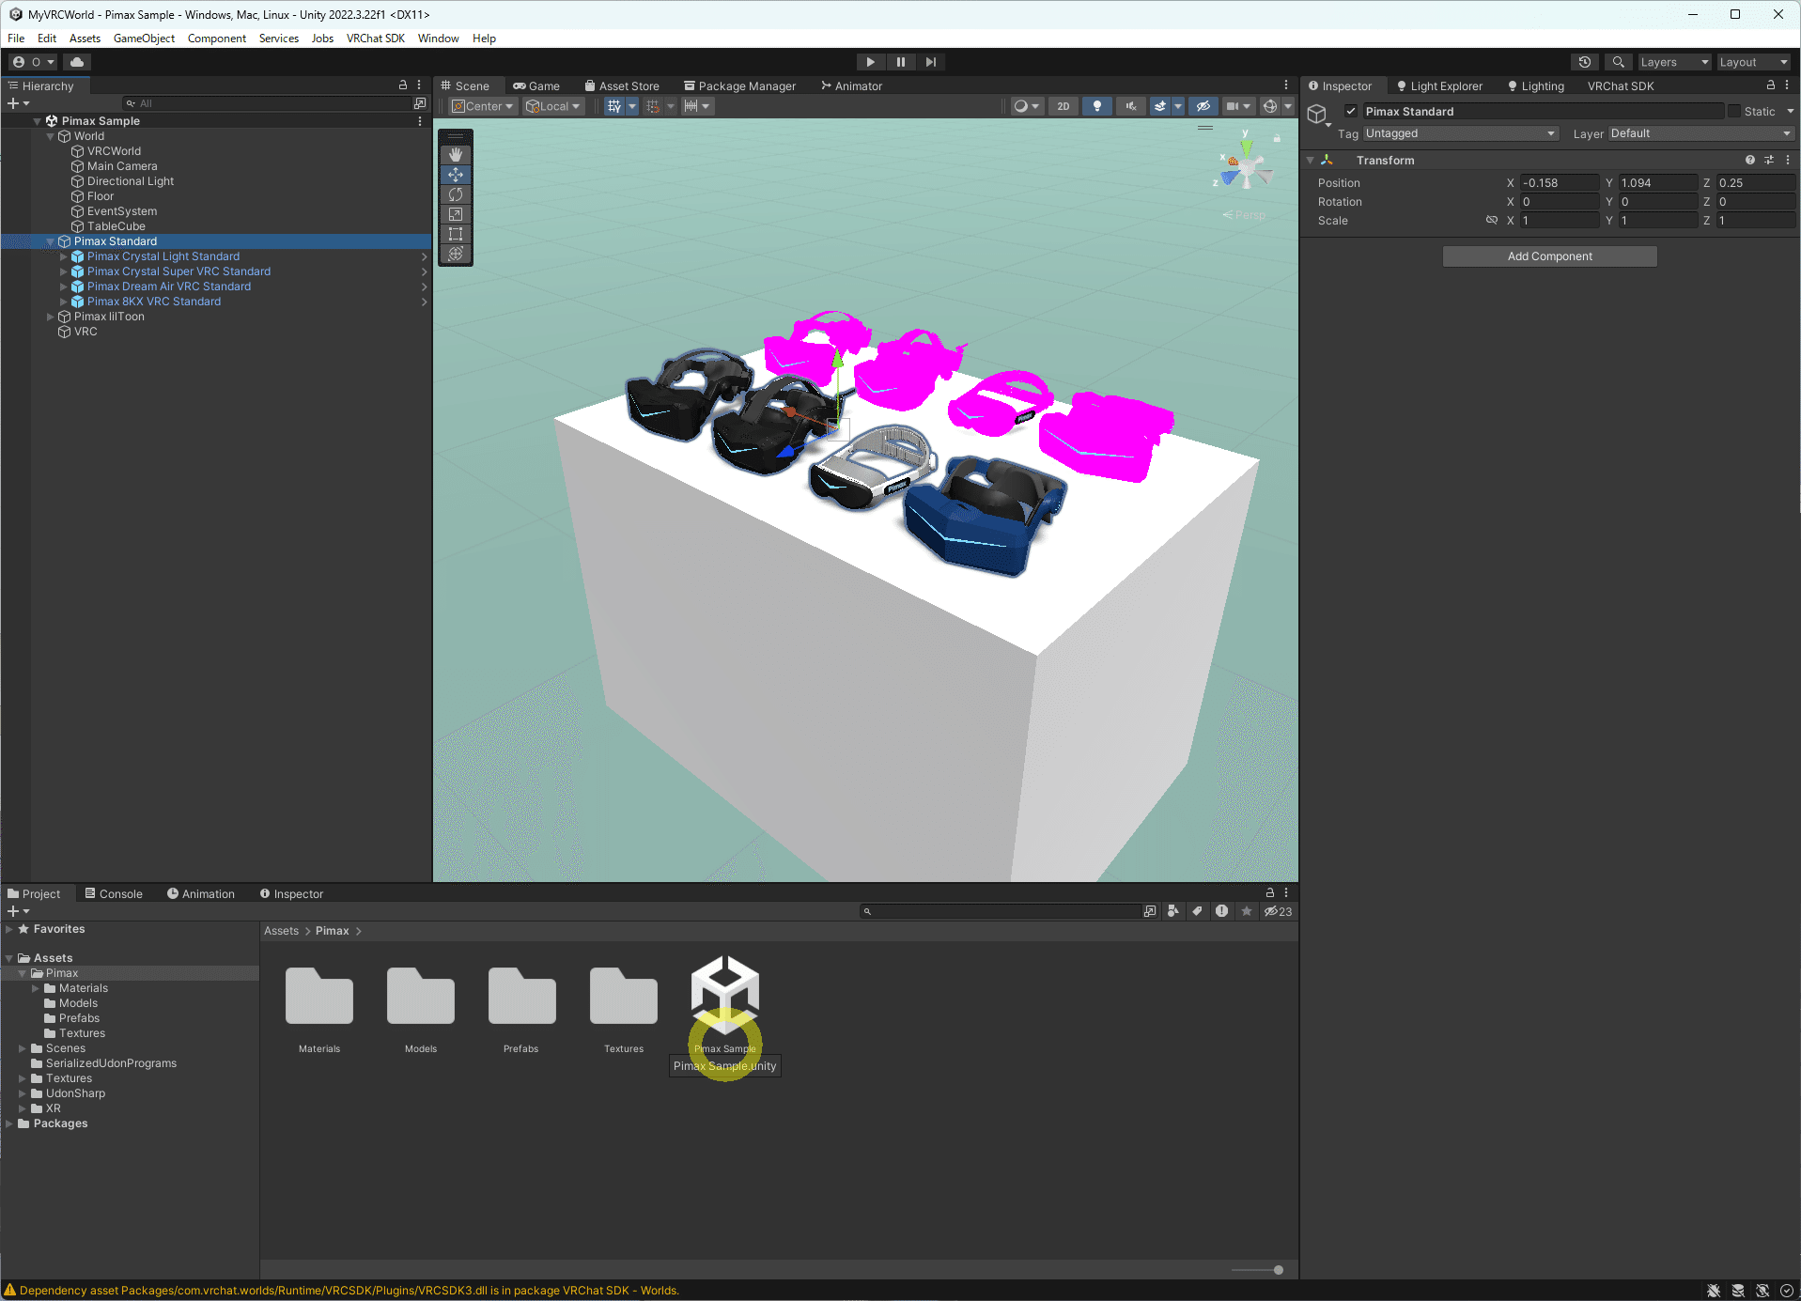Click the Add Component button
Viewport: 1801px width, 1301px height.
(1550, 256)
